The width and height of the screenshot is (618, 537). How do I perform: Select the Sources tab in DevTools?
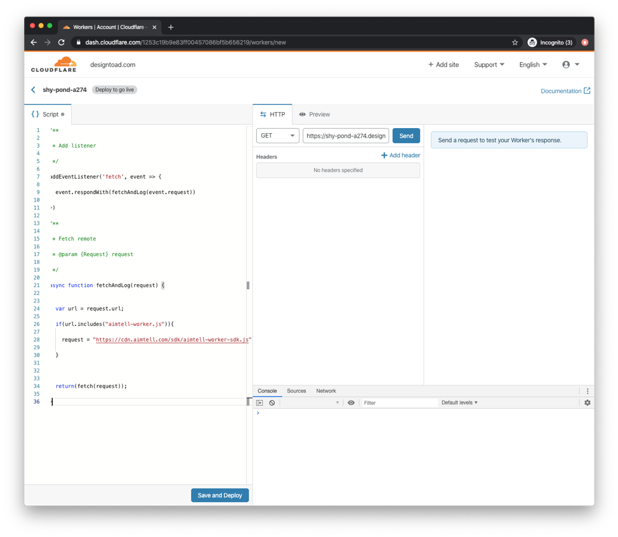296,391
